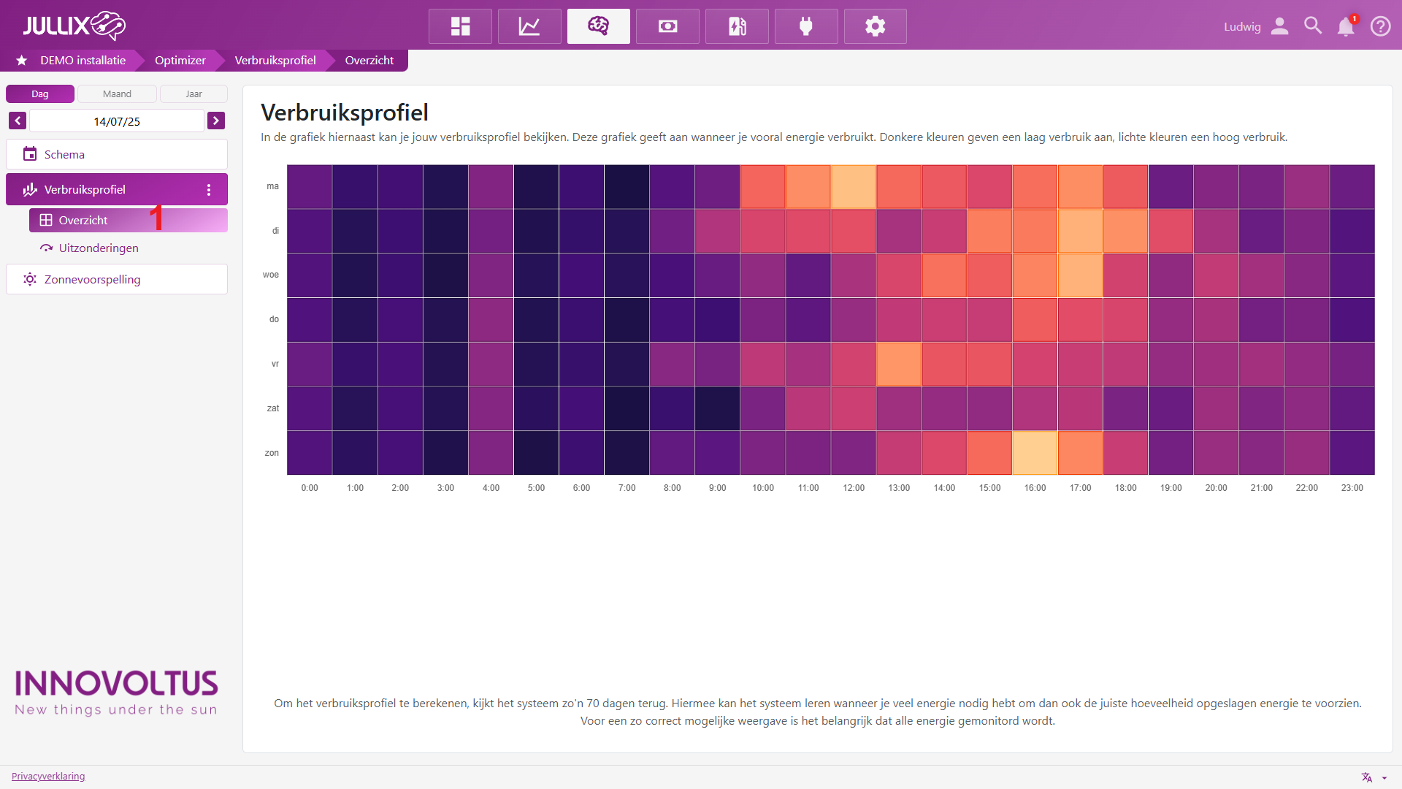Go to next day with right arrow
The height and width of the screenshot is (789, 1402).
[x=216, y=121]
